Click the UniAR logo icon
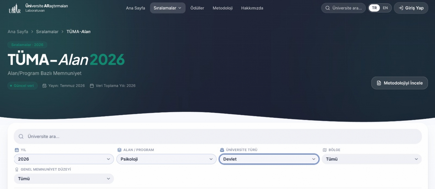 [15, 8]
